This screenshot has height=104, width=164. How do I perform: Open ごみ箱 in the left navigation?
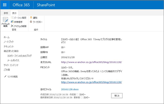click(x=7, y=70)
